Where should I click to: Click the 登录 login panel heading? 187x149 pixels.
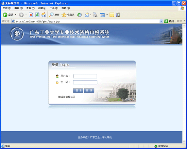[x=60, y=65]
